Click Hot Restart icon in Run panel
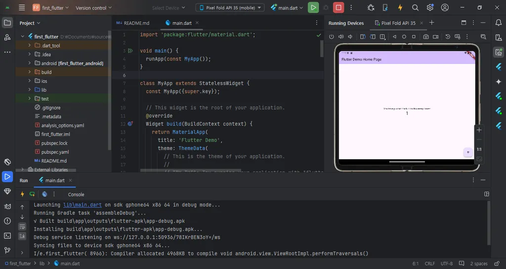The height and width of the screenshot is (269, 506). pyautogui.click(x=32, y=194)
